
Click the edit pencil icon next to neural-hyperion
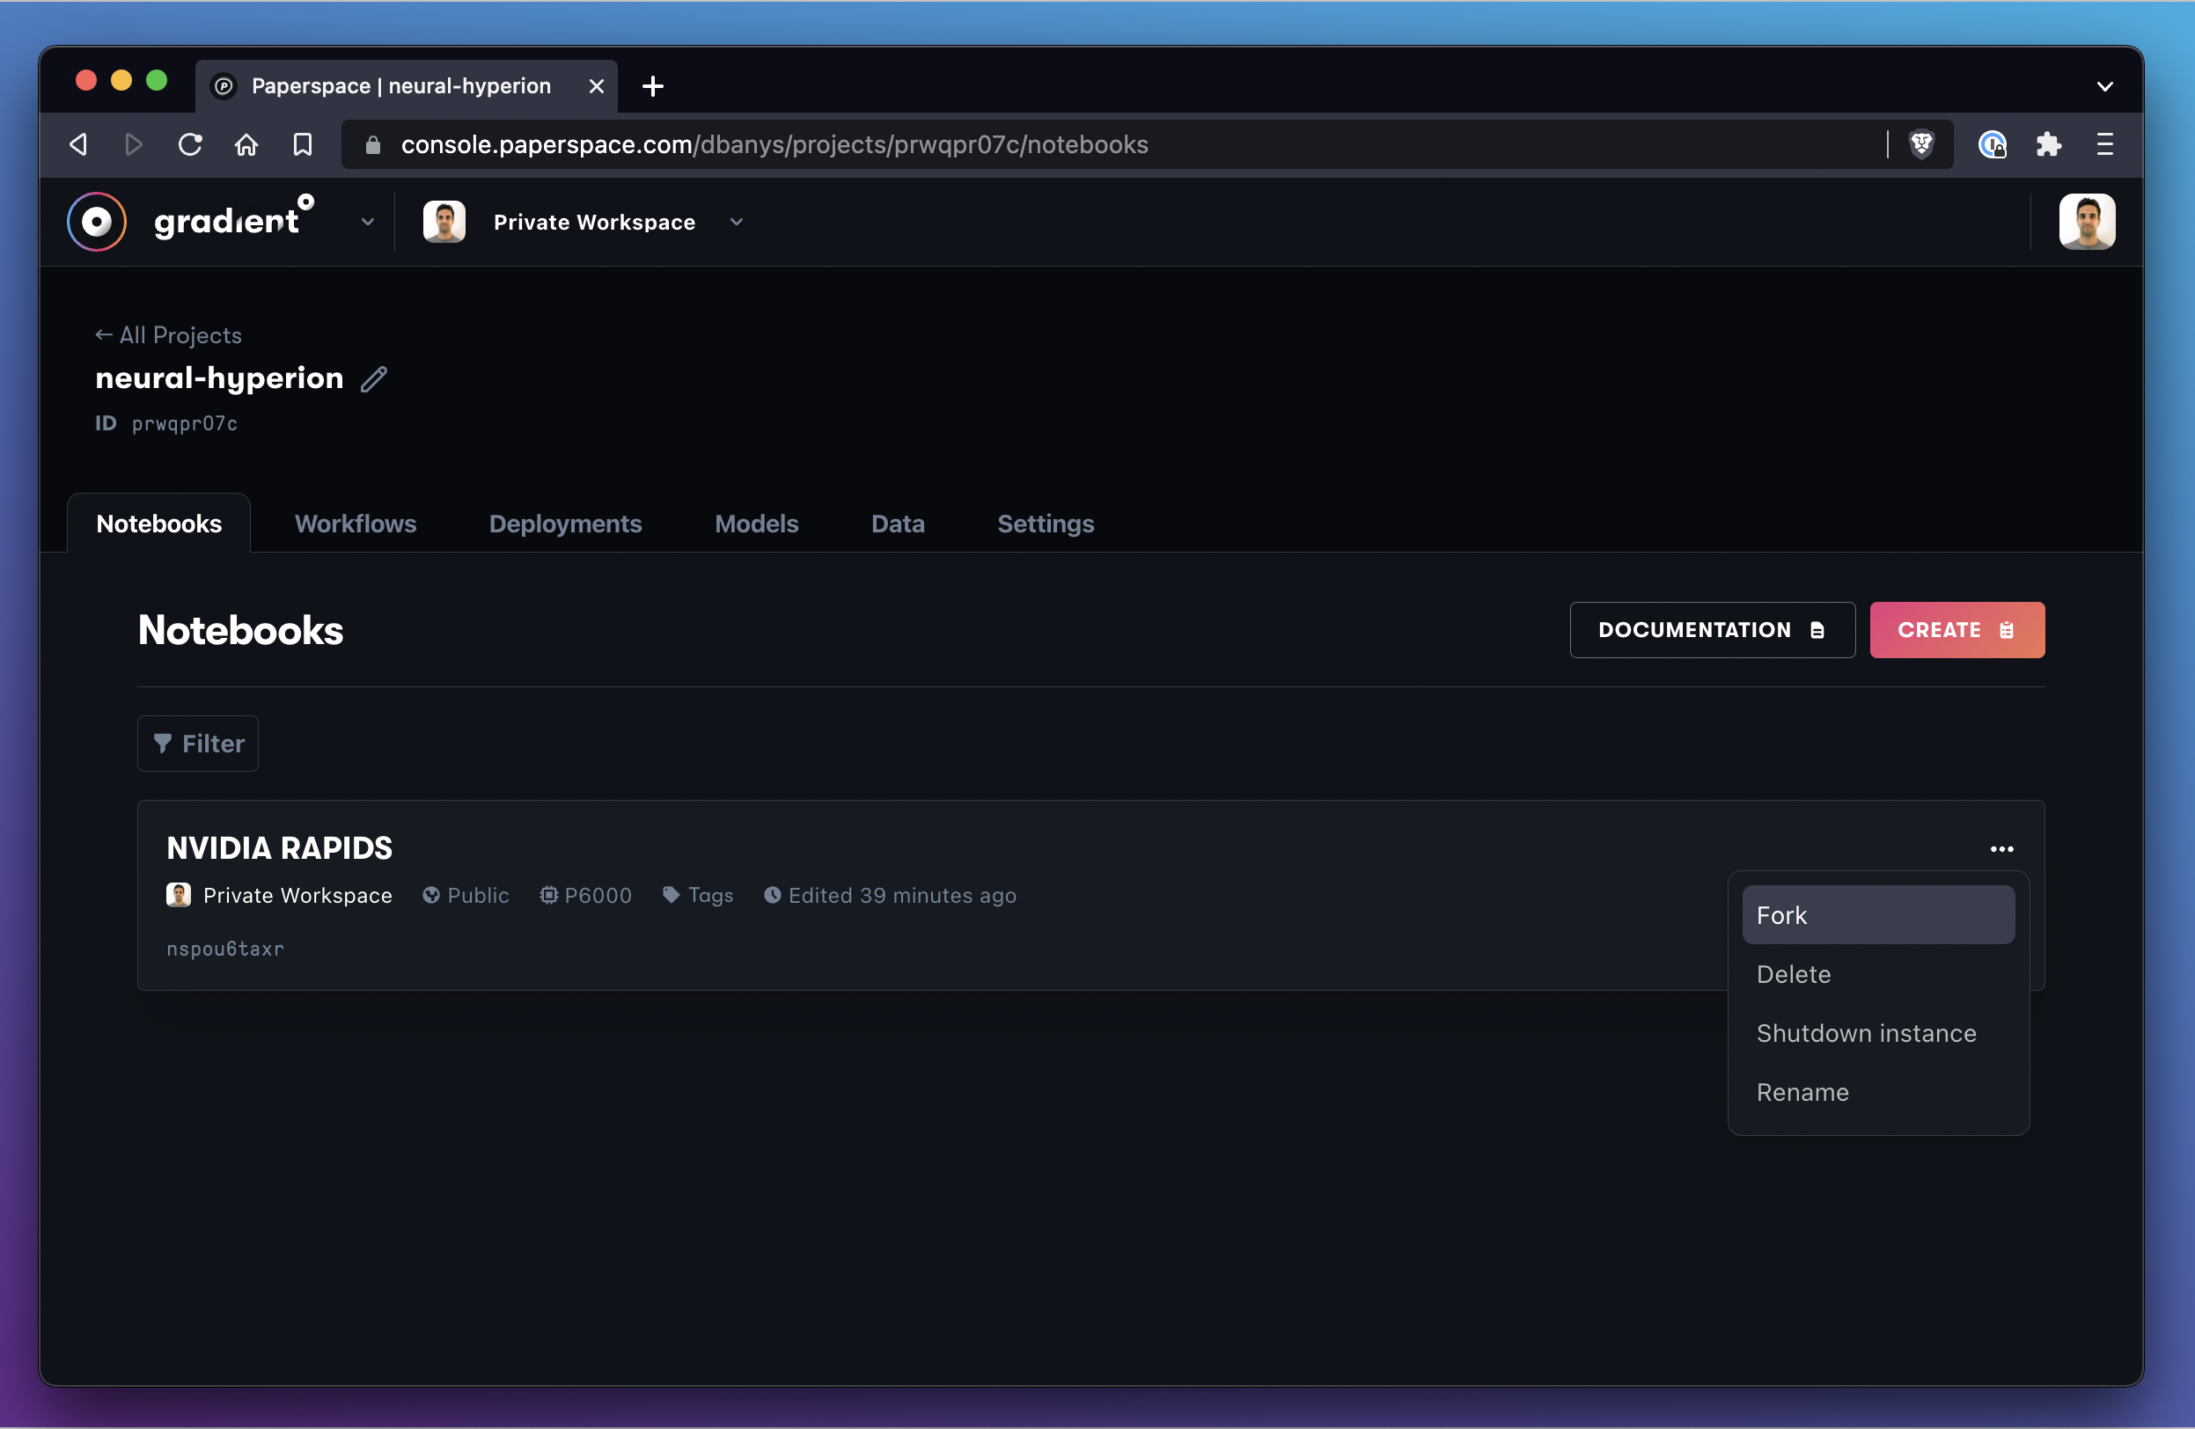[x=373, y=377]
